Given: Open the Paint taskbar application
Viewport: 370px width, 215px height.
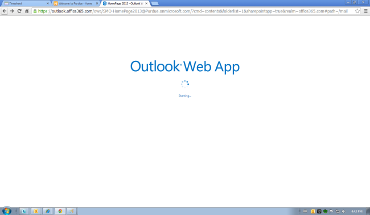Looking at the screenshot, I should [x=72, y=211].
